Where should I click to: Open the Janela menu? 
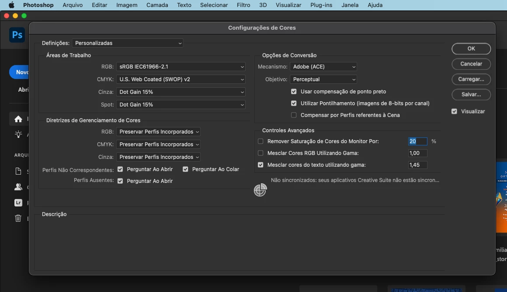pos(350,5)
